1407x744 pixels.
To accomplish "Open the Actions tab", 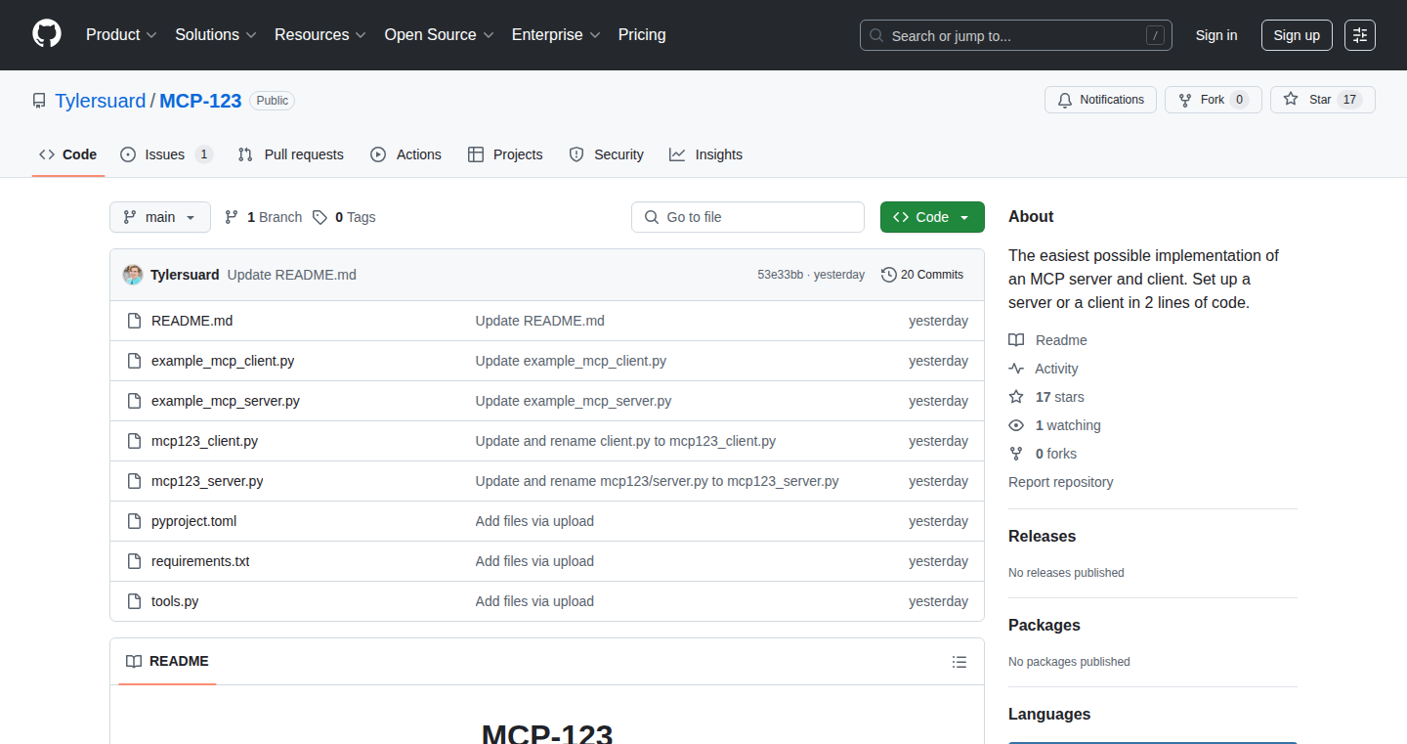I will point(405,154).
